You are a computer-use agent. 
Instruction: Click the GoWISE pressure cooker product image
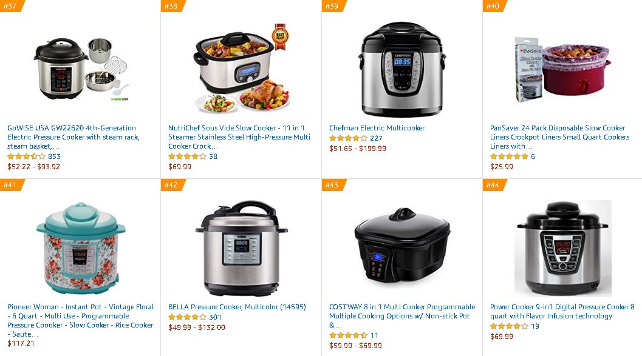[x=81, y=69]
